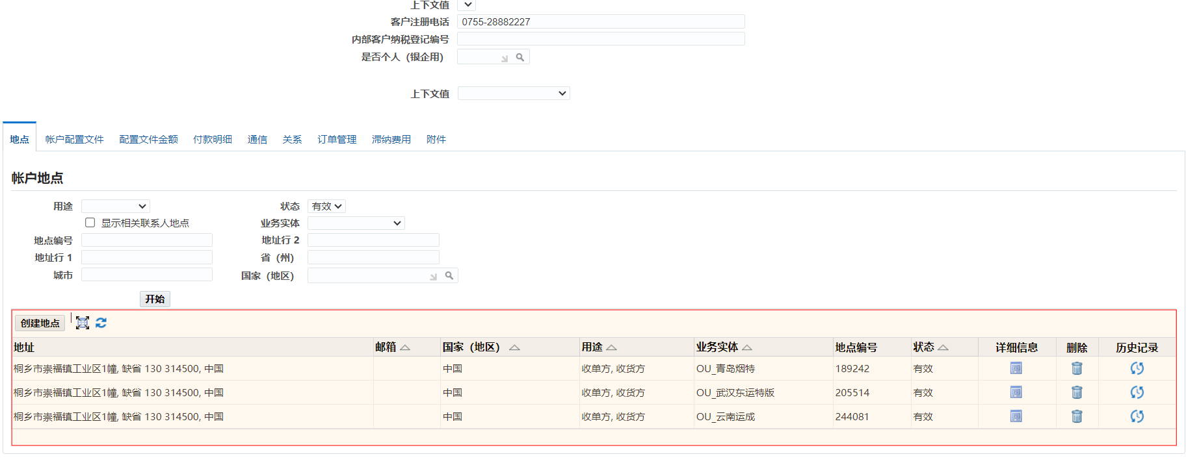Delete the site numbered 244081
1199x465 pixels.
coord(1077,416)
